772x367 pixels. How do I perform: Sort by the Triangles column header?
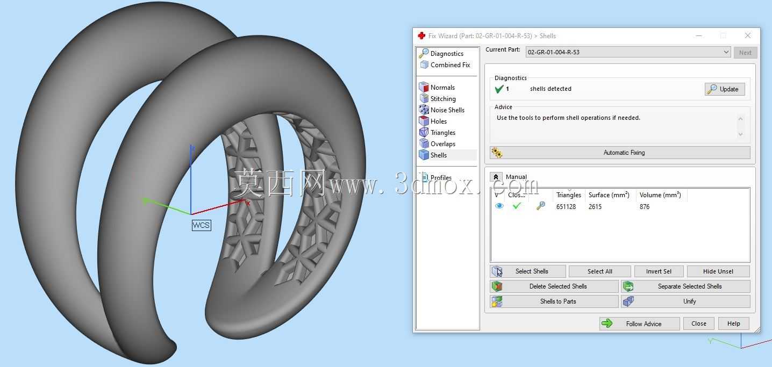[569, 195]
